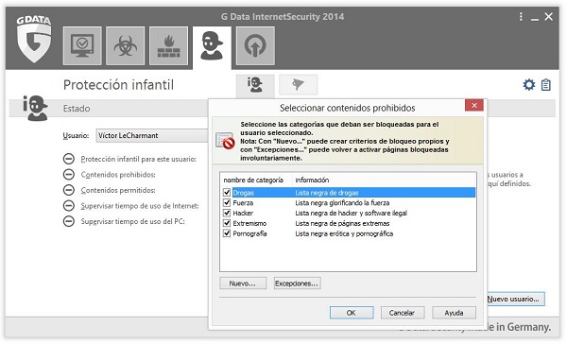Select the Extremismo category name
567x344 pixels.
pos(249,223)
